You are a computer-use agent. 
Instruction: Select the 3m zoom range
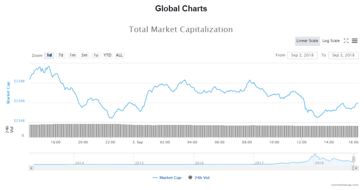pyautogui.click(x=84, y=55)
